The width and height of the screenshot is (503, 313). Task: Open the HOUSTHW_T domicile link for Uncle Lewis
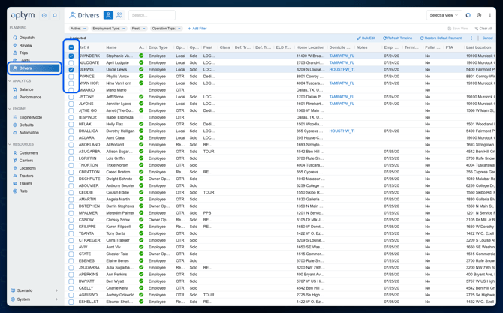[342, 70]
